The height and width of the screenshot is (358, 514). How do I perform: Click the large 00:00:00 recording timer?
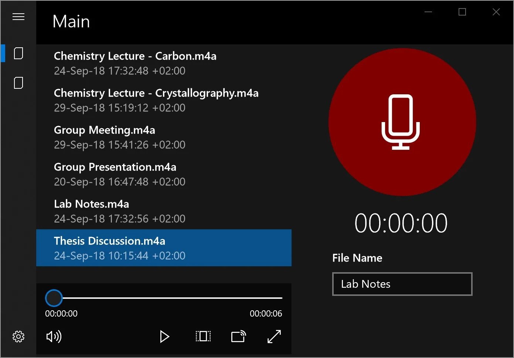pos(401,223)
